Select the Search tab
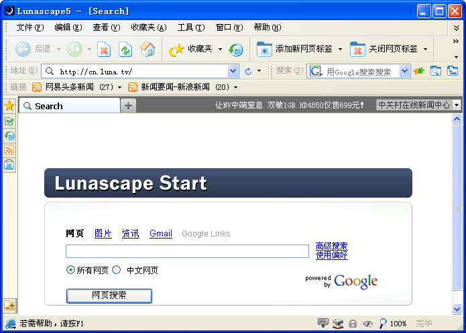 [x=70, y=106]
